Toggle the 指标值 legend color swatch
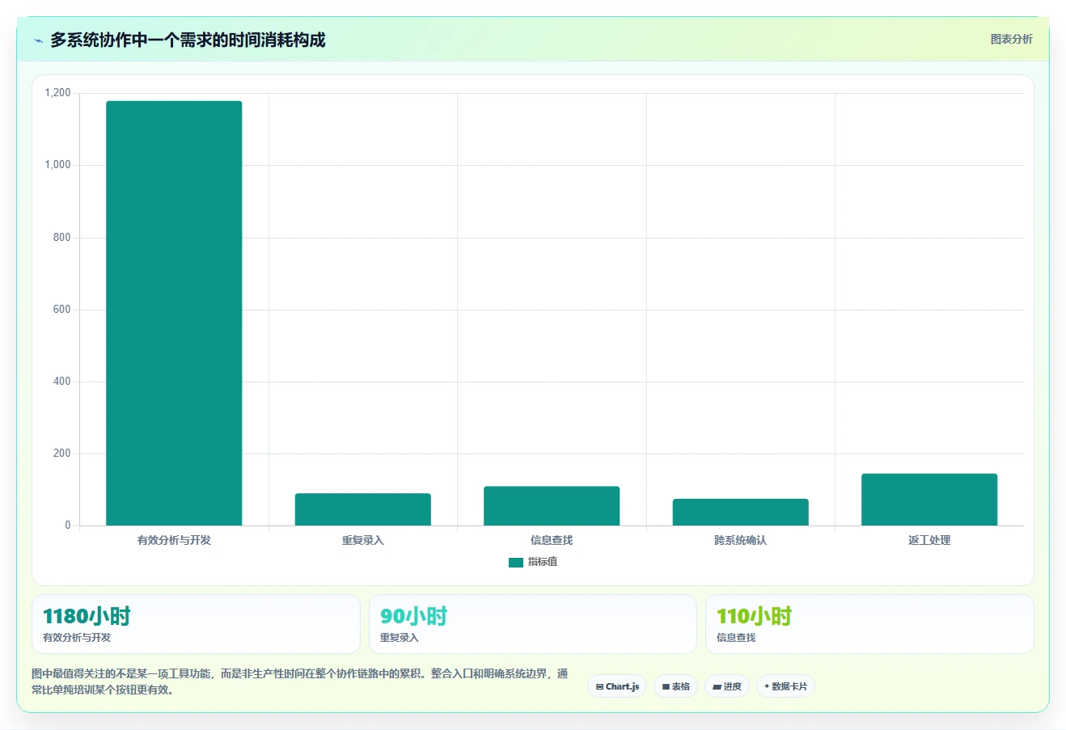 pyautogui.click(x=515, y=562)
